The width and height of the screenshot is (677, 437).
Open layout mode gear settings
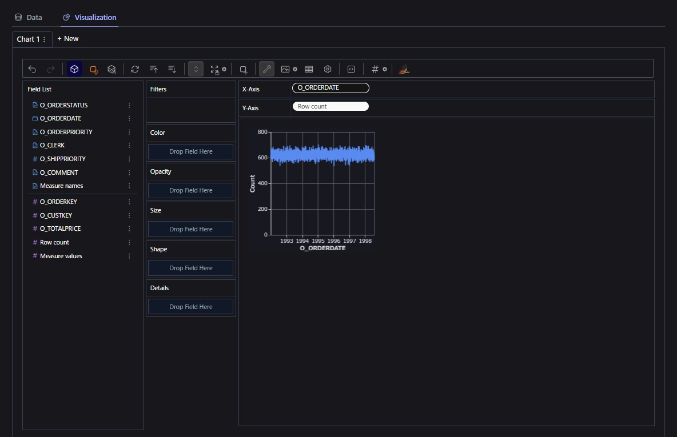[224, 69]
